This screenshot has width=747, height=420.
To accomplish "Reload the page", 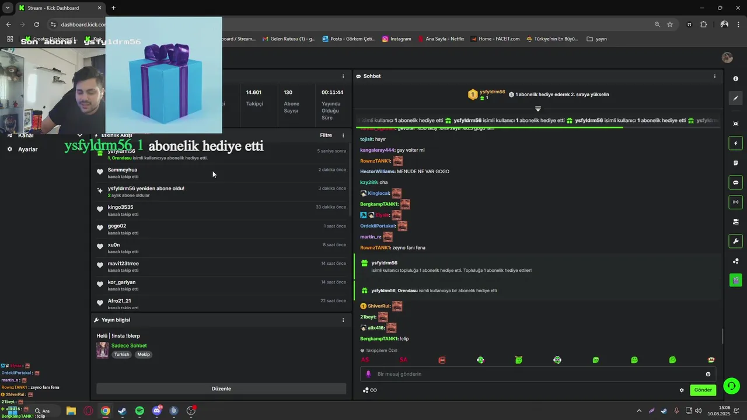I will (36, 24).
